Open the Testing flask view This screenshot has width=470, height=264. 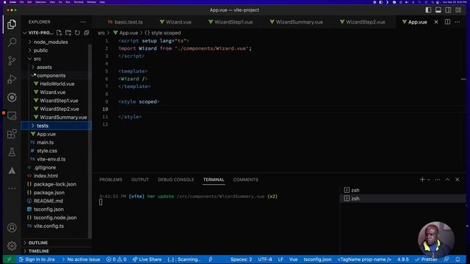[12, 153]
